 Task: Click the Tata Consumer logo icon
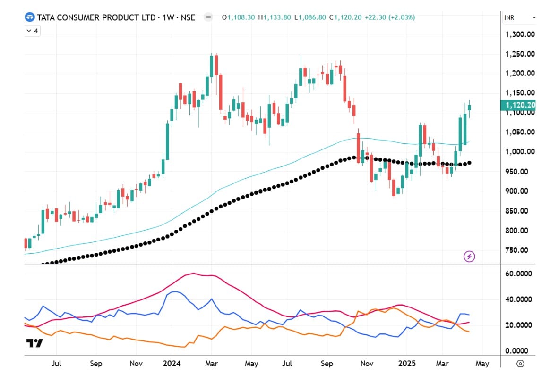30,17
